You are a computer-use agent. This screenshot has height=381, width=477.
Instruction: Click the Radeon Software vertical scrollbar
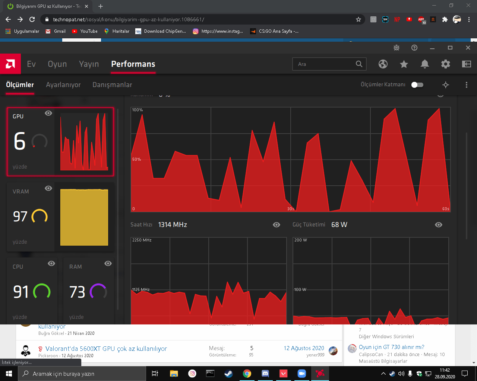coord(467,186)
